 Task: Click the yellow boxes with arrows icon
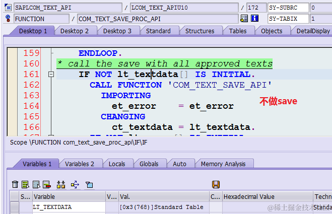[x=61, y=184]
